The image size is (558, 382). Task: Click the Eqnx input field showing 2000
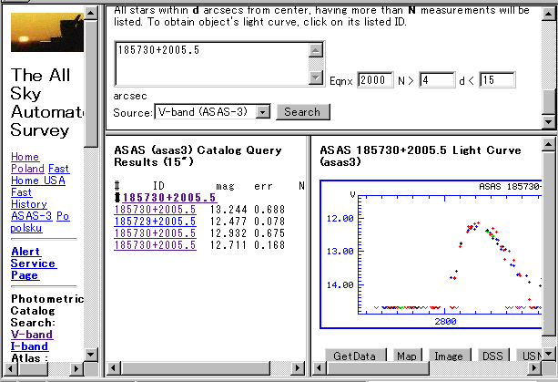pyautogui.click(x=375, y=80)
